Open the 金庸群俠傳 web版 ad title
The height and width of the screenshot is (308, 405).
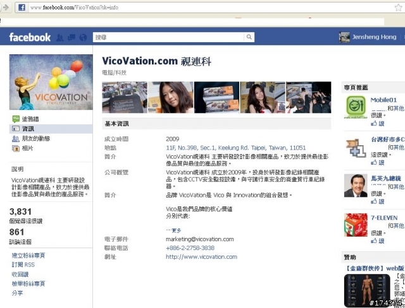[x=375, y=268]
